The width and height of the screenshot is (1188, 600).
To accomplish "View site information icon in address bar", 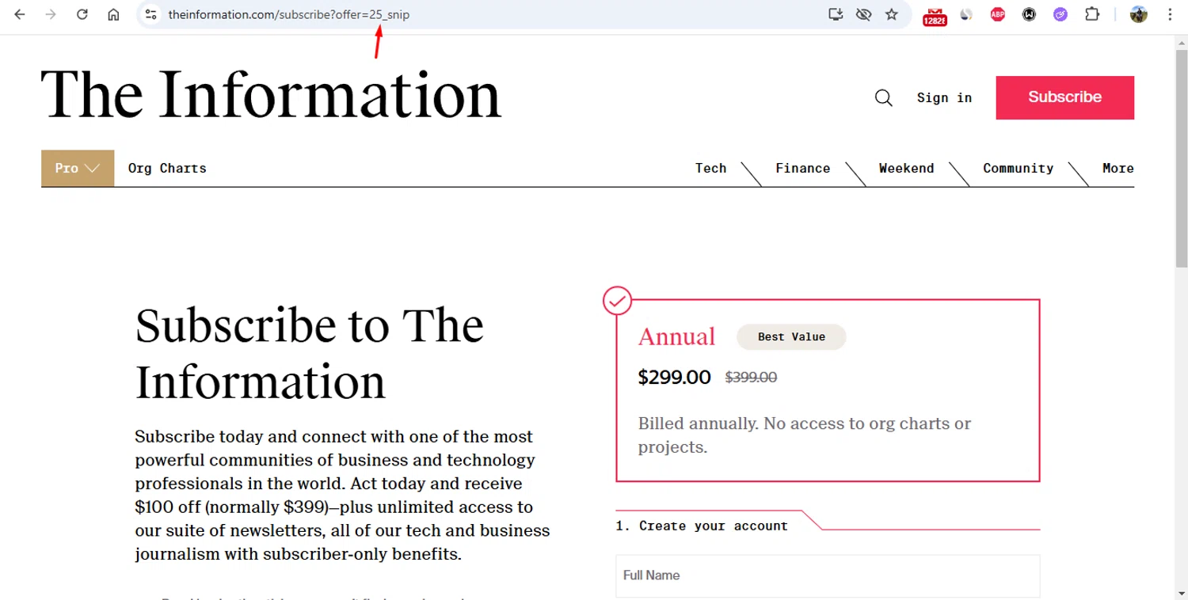I will tap(151, 14).
